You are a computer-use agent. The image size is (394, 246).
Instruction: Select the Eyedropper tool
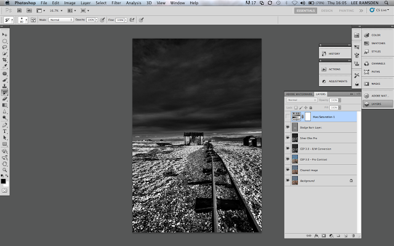point(4,66)
